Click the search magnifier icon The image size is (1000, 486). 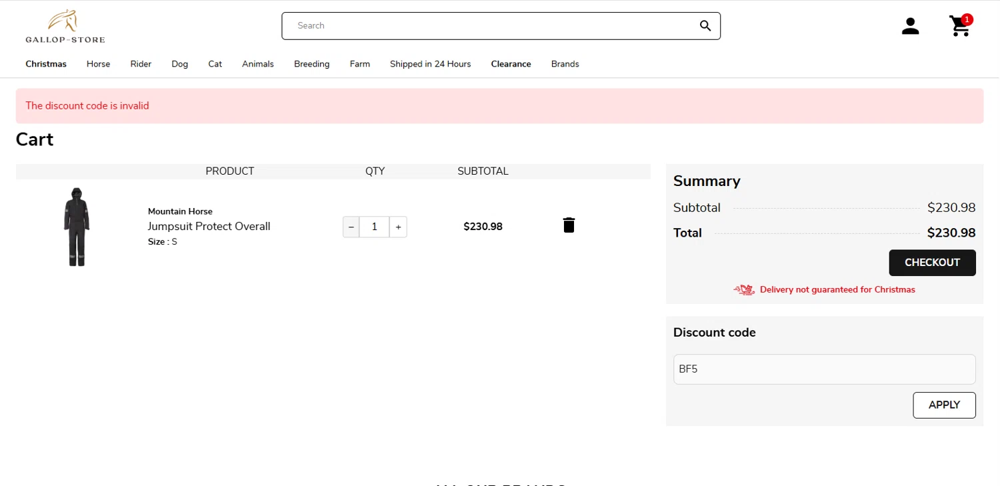[705, 26]
